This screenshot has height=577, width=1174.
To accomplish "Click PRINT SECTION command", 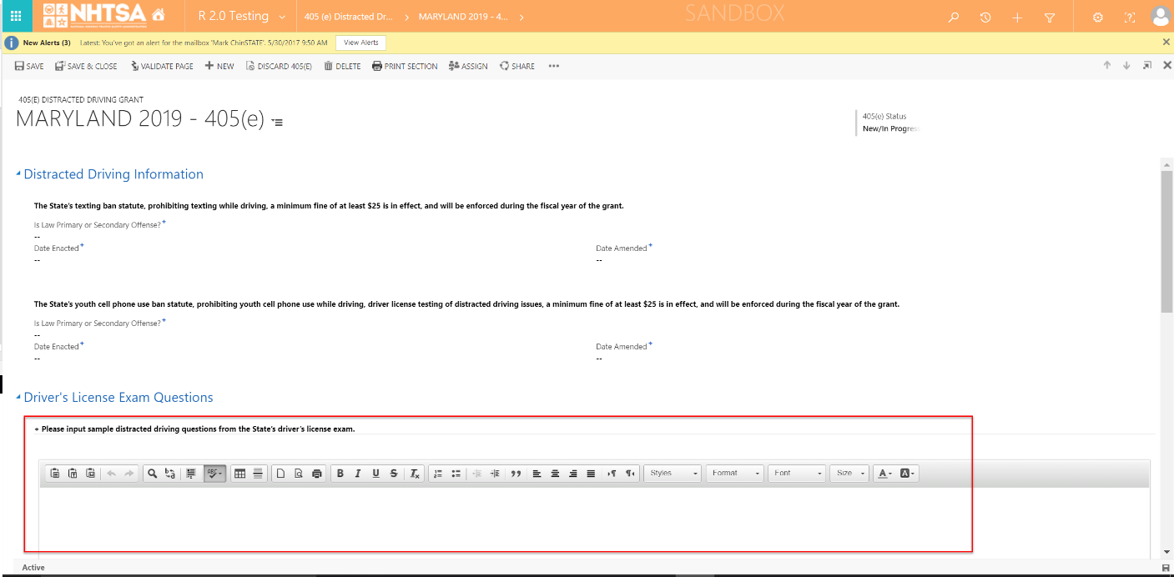I will point(405,66).
